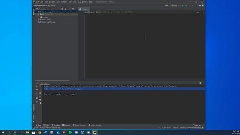
Task: Click the code line birth_year in editor
Action: click(x=108, y=12)
